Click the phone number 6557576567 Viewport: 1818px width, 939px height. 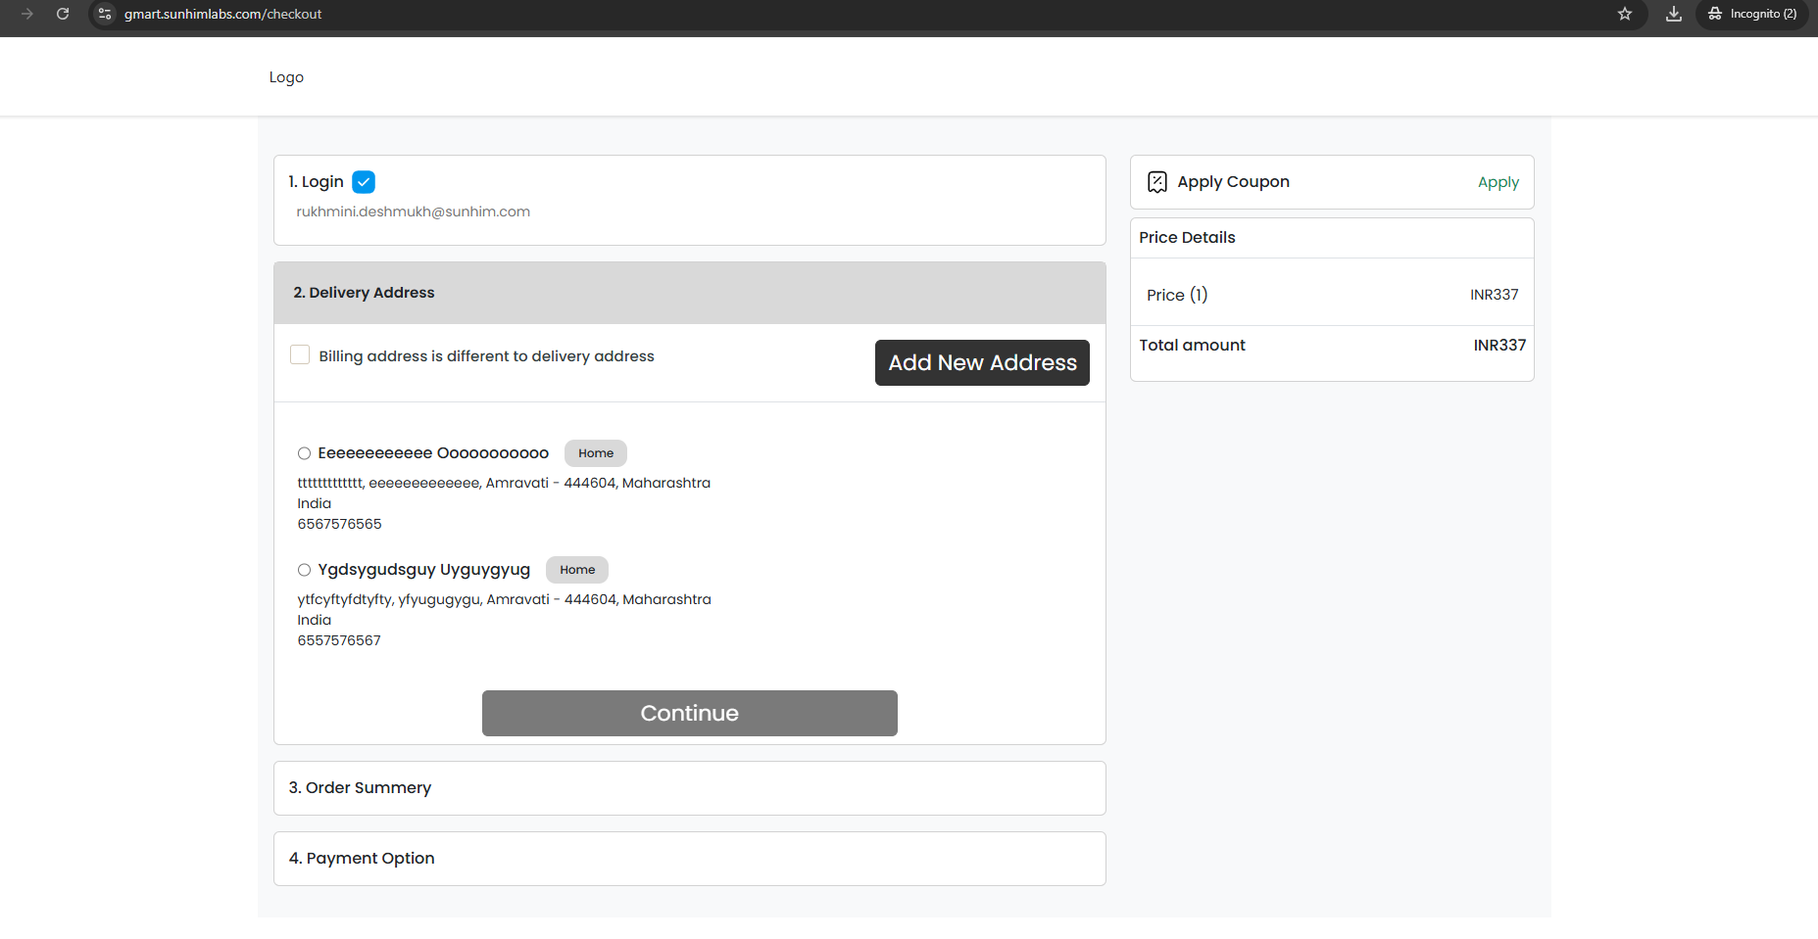(339, 640)
